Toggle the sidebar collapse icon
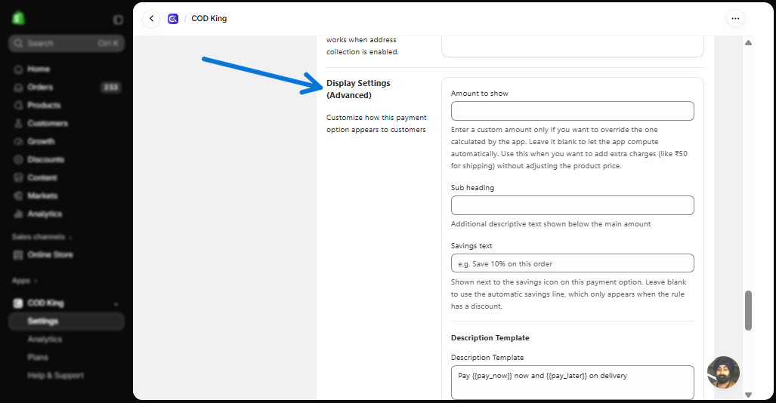 (118, 20)
